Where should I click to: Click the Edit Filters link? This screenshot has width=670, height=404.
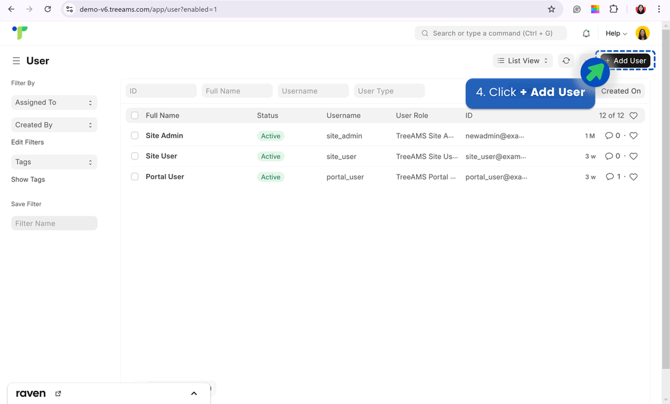pos(27,142)
